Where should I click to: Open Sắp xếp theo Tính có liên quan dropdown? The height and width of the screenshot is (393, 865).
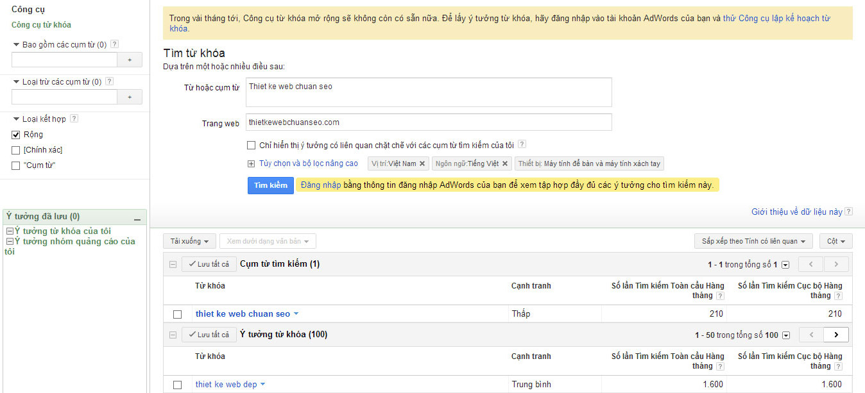[753, 242]
